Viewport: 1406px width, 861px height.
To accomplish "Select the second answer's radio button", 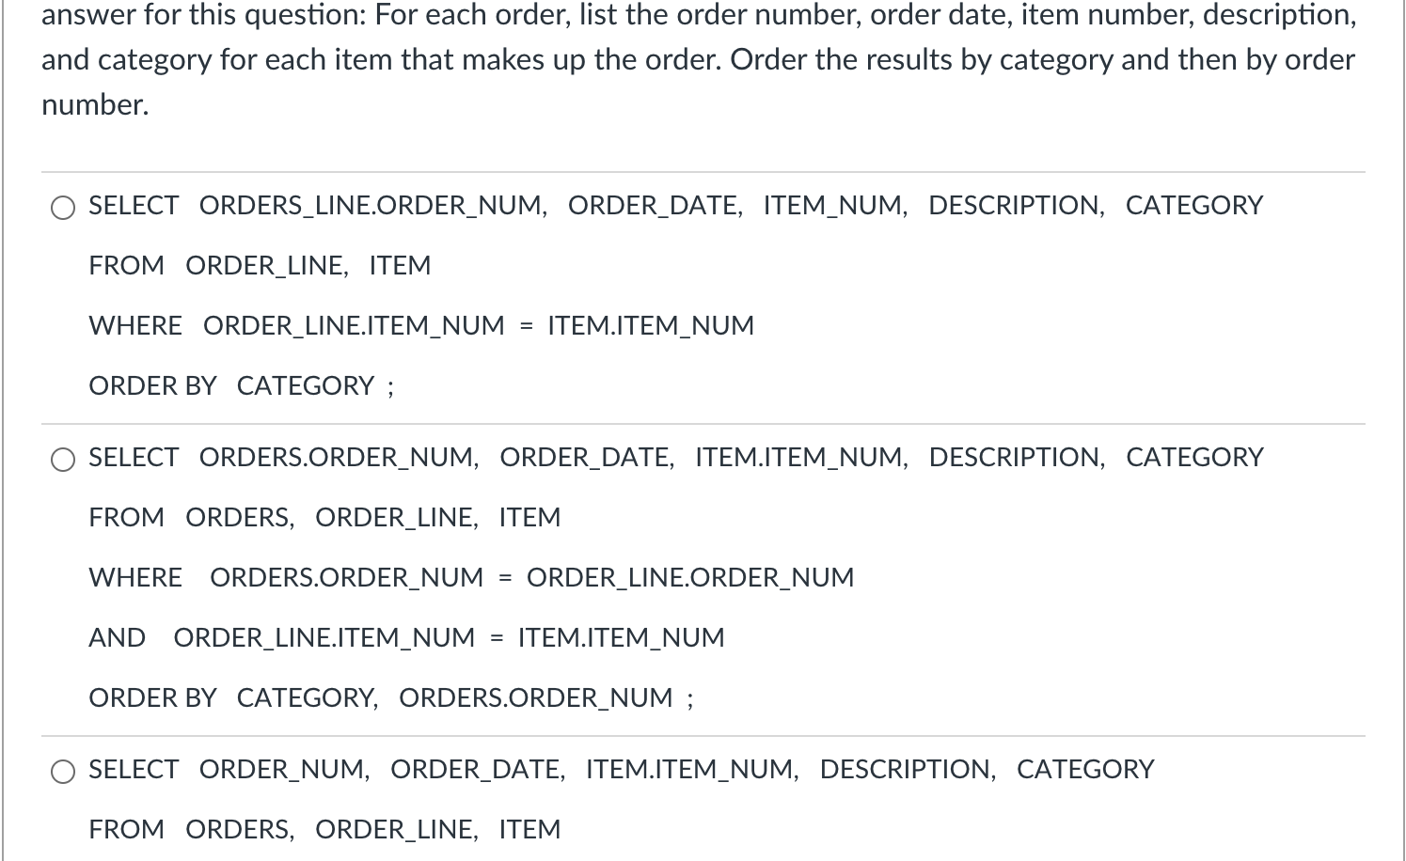I will pyautogui.click(x=63, y=460).
